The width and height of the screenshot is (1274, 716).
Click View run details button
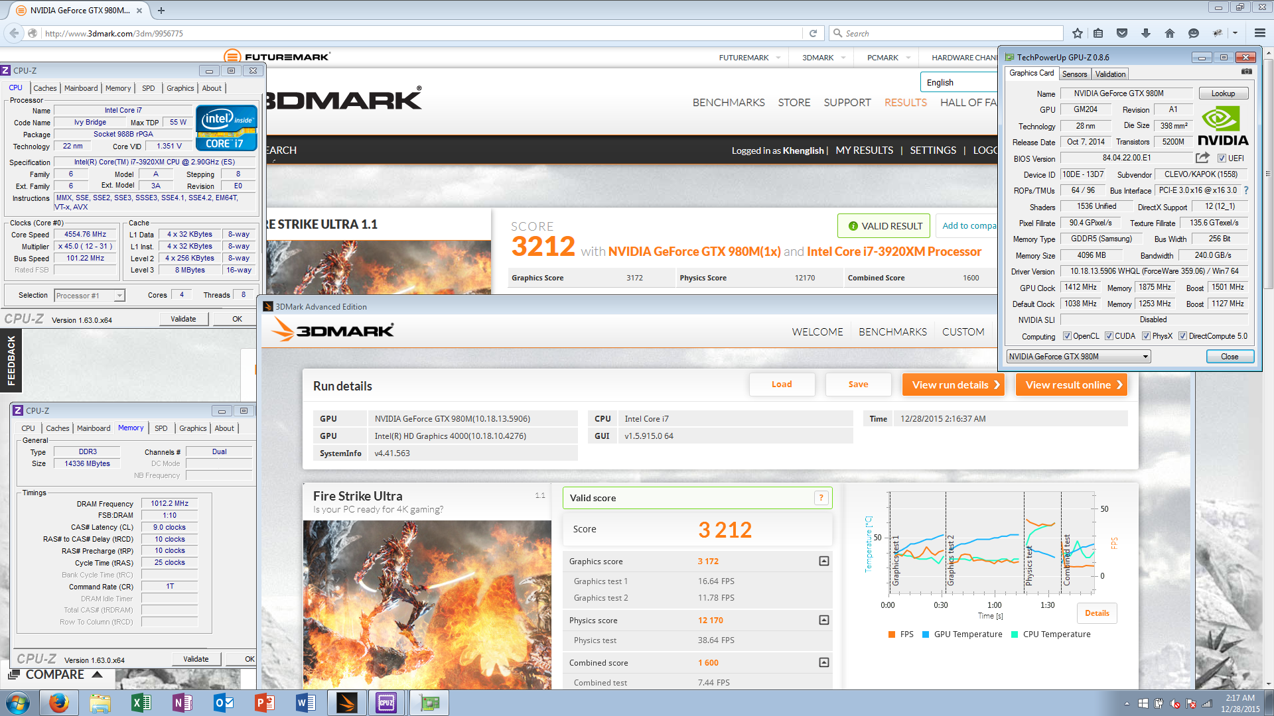pos(954,385)
